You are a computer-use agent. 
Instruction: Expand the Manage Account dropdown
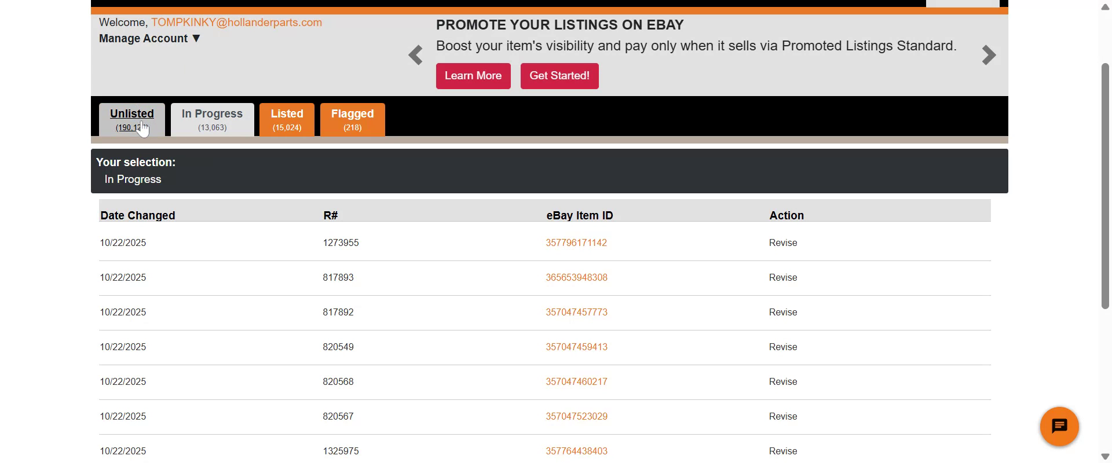149,39
